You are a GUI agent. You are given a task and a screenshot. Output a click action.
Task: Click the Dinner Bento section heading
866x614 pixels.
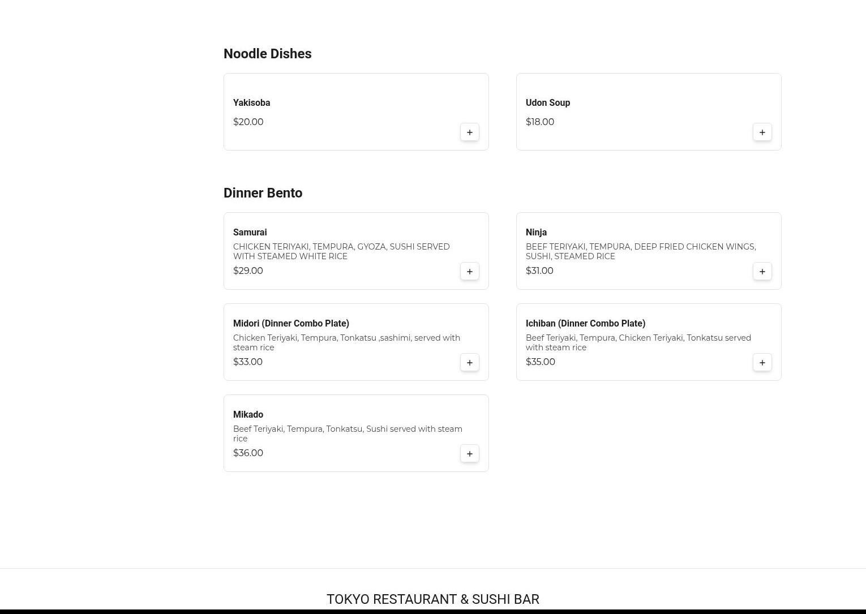(x=263, y=193)
